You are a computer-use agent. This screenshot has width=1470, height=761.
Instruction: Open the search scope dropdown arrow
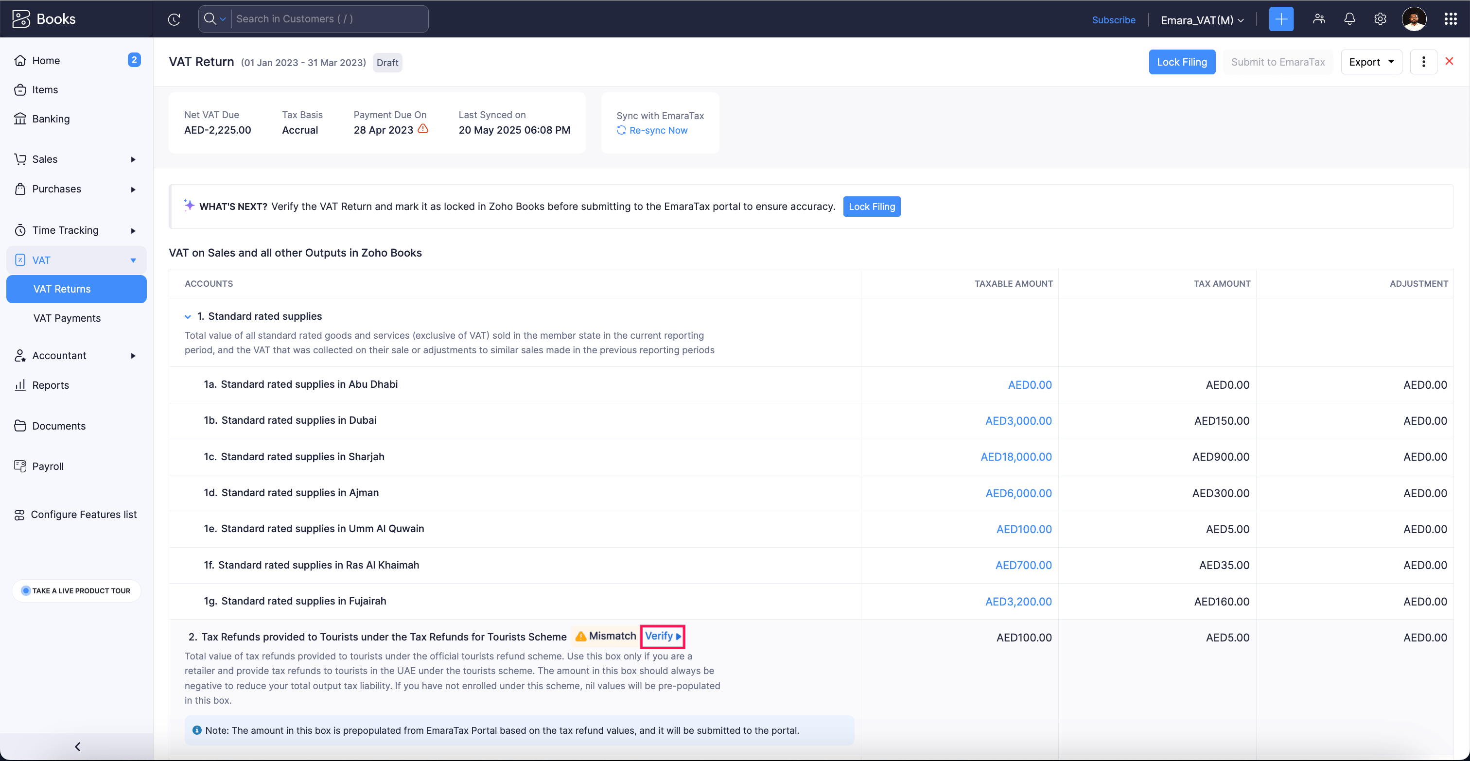point(223,19)
